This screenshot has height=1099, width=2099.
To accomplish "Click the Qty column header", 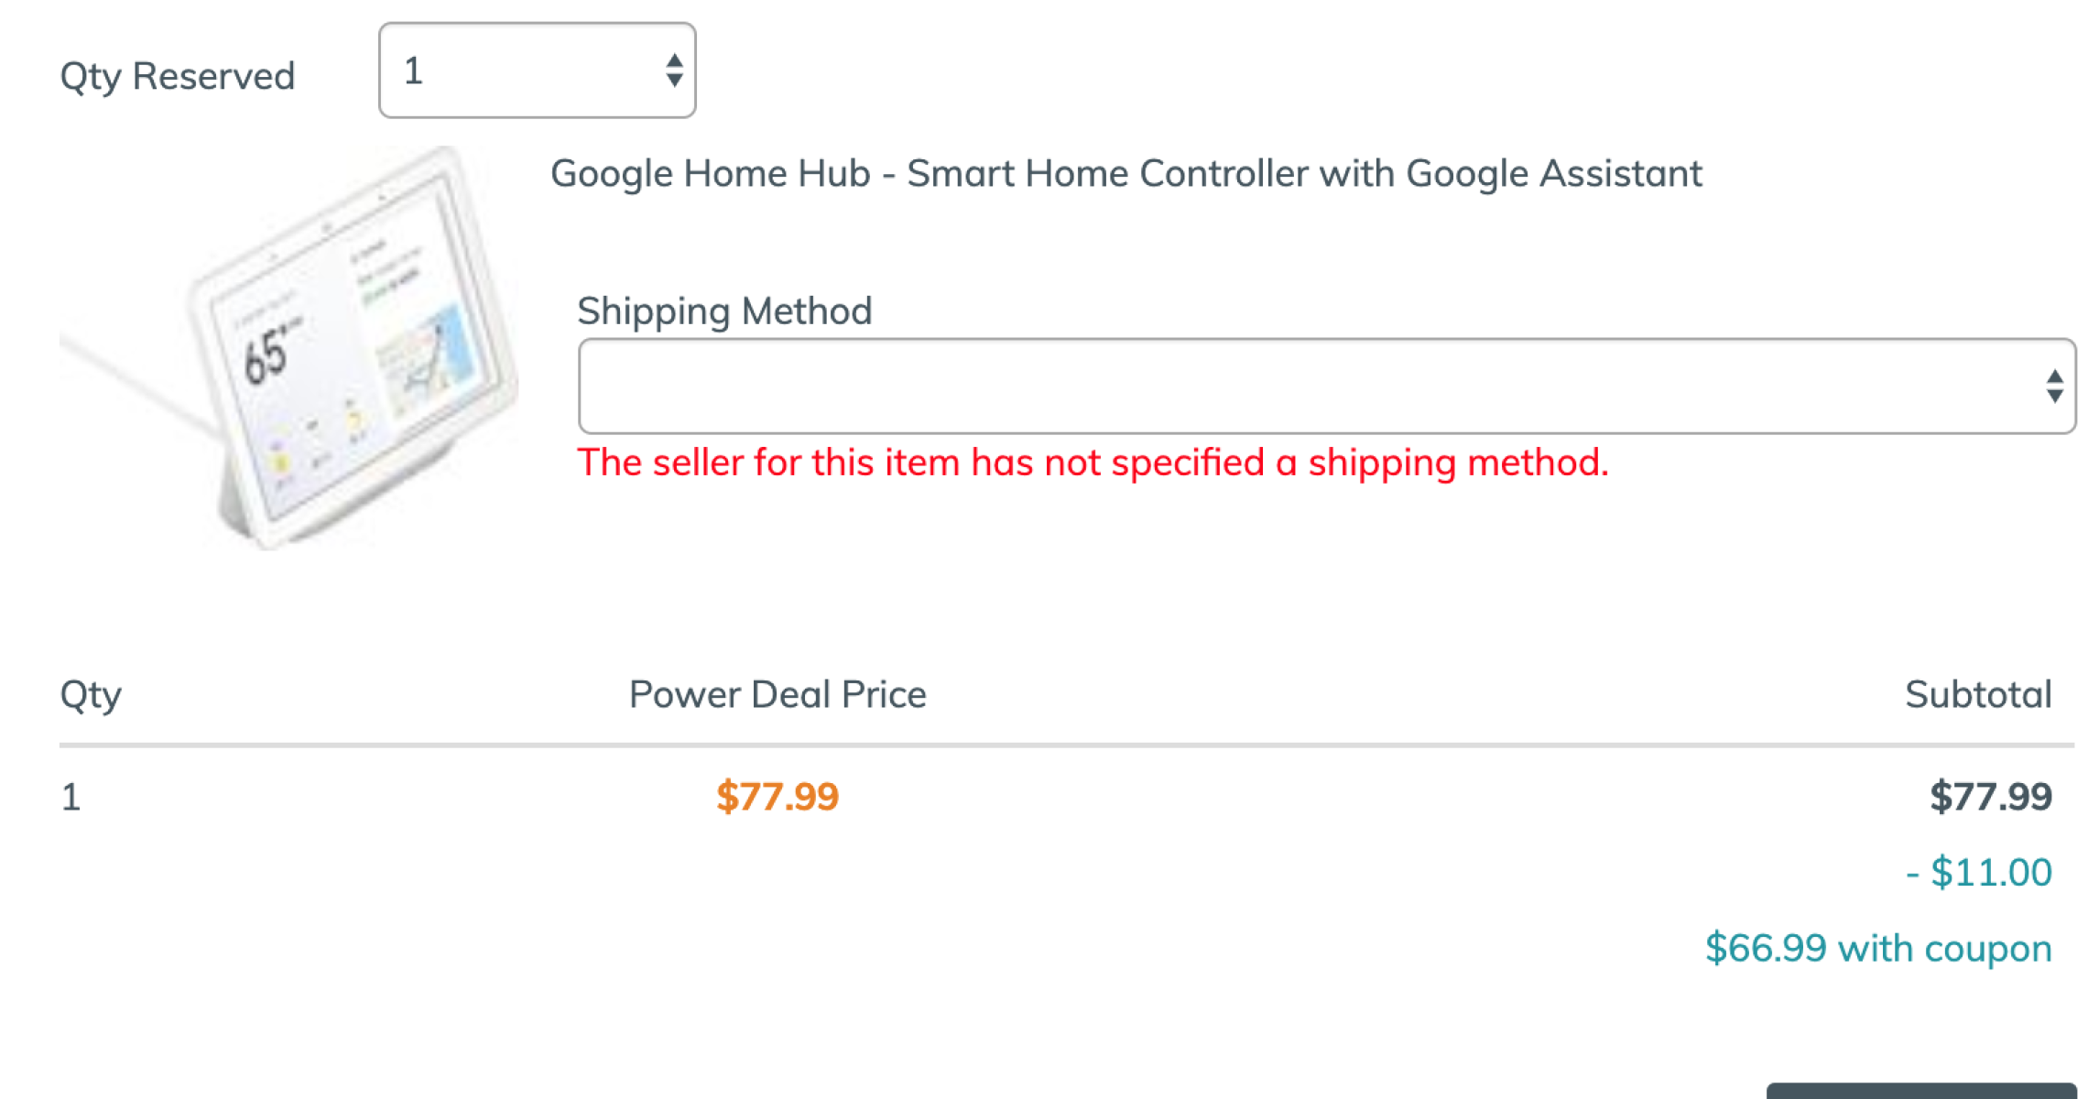I will pyautogui.click(x=91, y=695).
